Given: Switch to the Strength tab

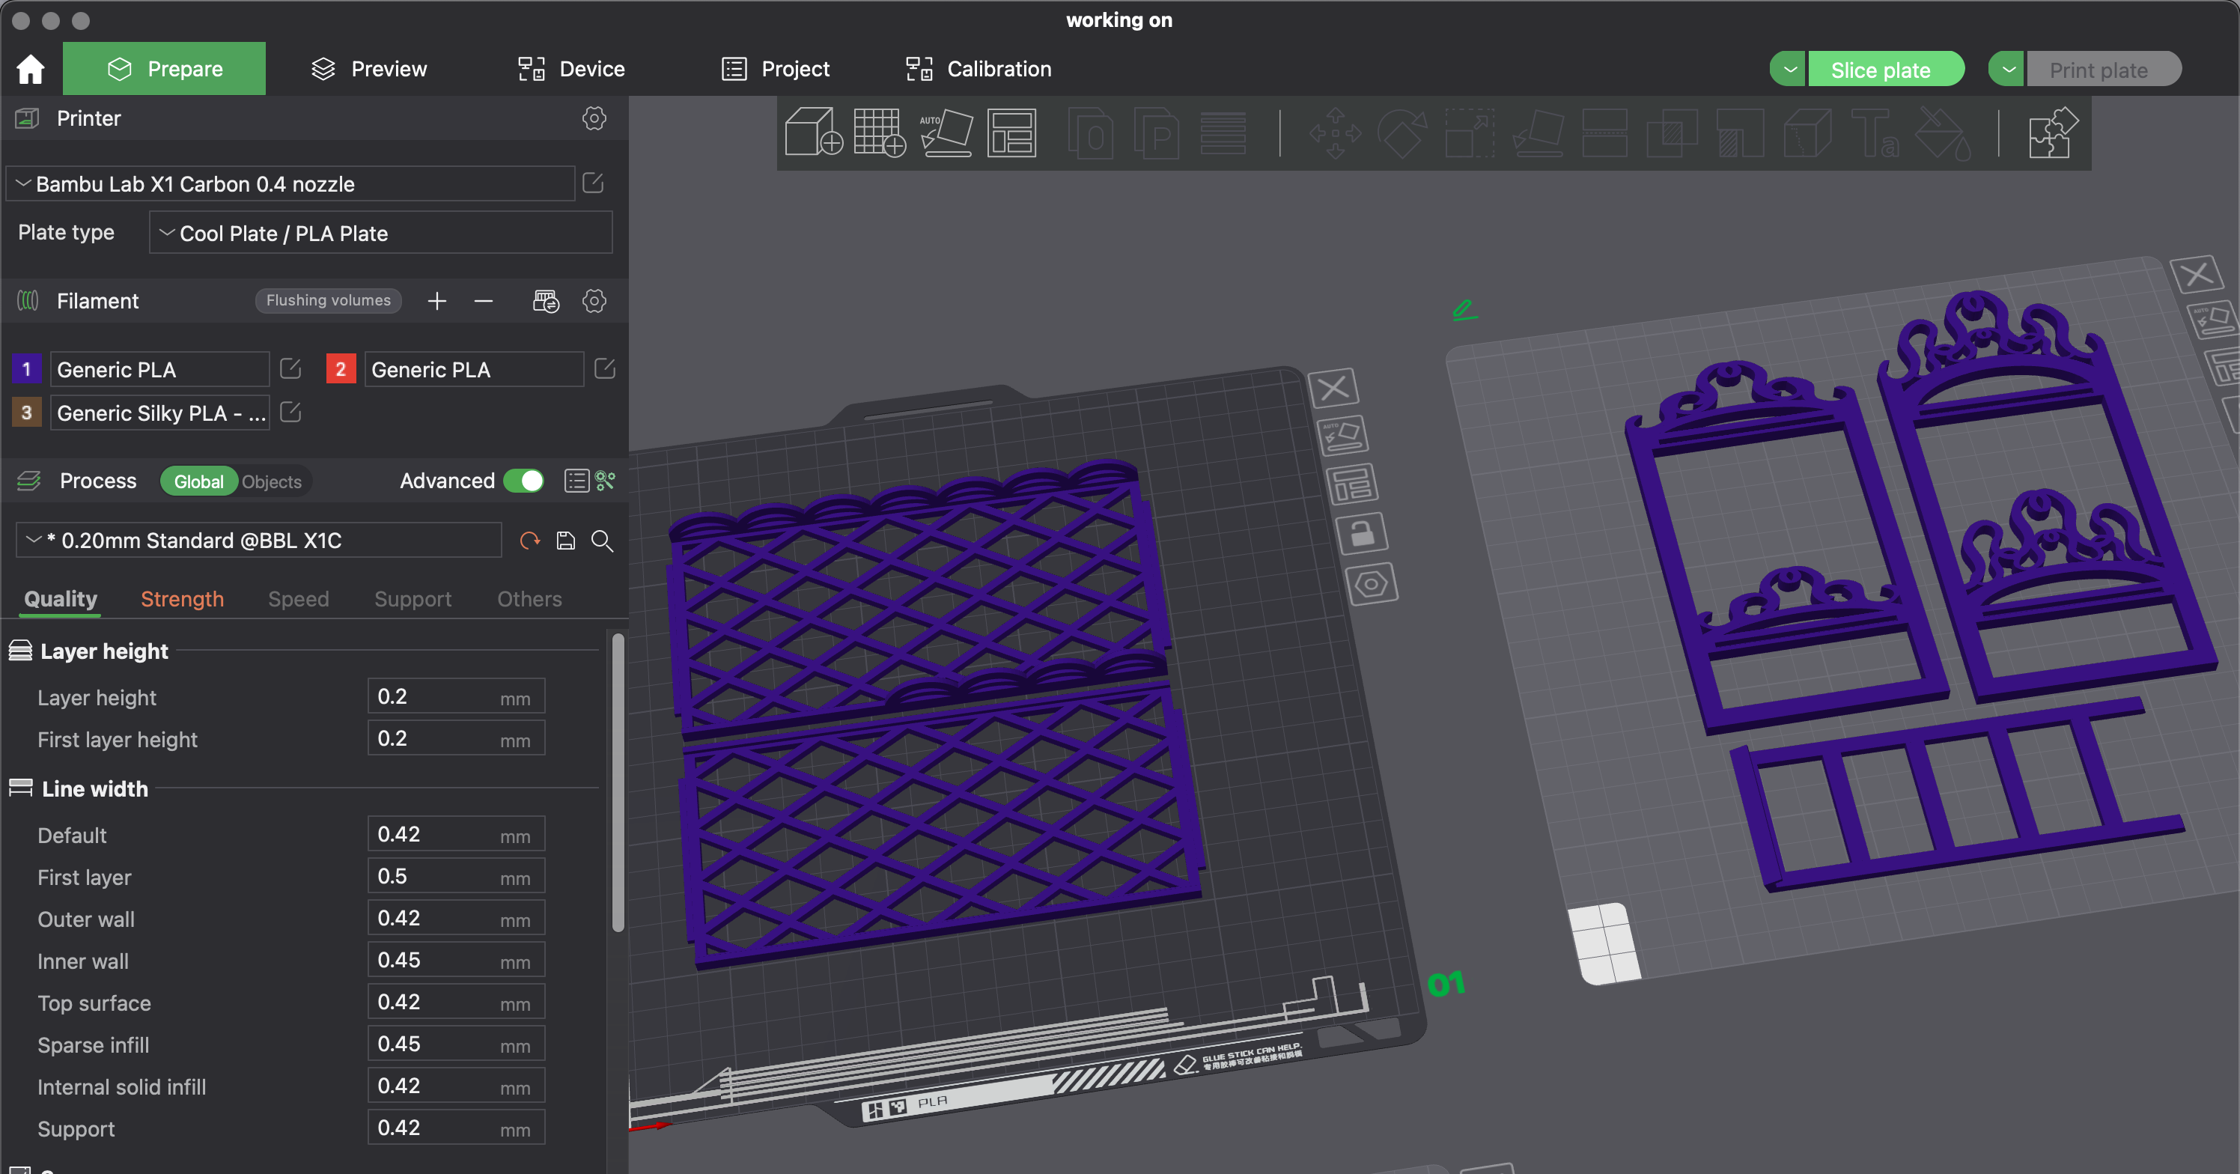Looking at the screenshot, I should (182, 599).
